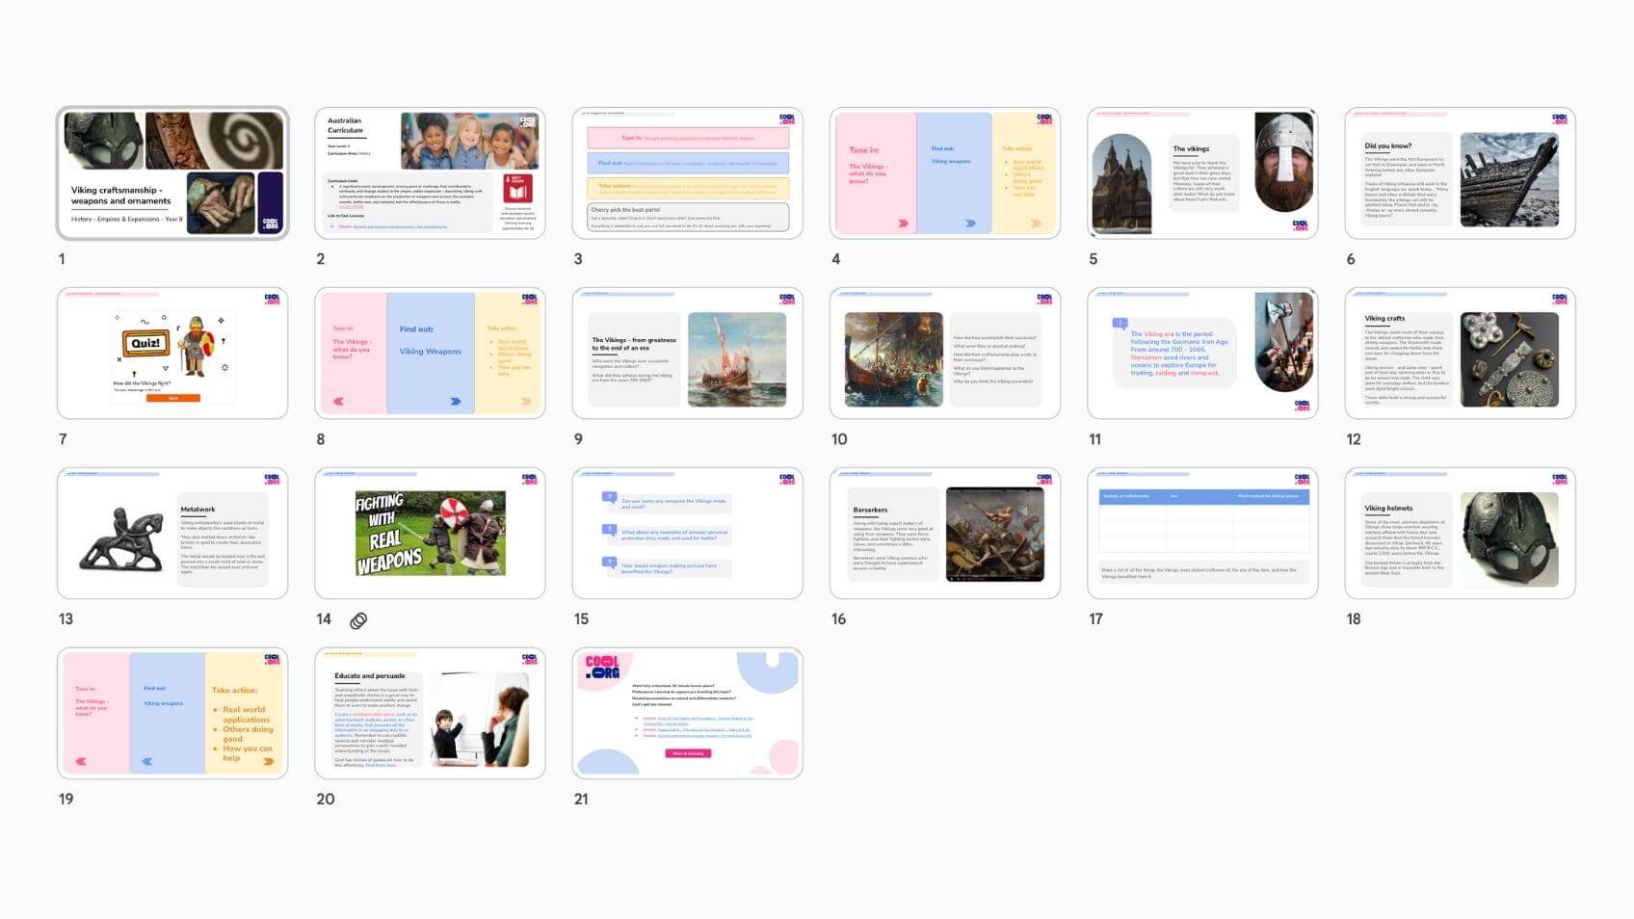Select slide 3 with Cherry pick box
The image size is (1634, 919).
pos(687,173)
